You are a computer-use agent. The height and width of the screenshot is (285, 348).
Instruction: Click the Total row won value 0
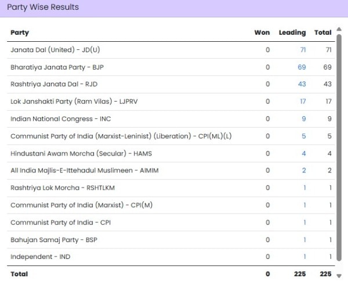pos(267,274)
